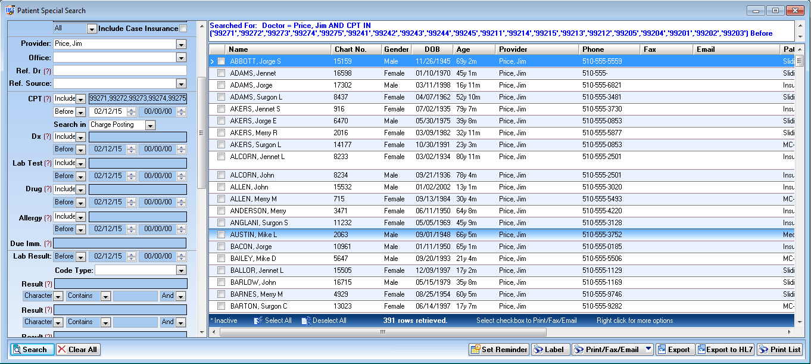Click chart number 11232 in the list
The height and width of the screenshot is (364, 811).
click(344, 223)
